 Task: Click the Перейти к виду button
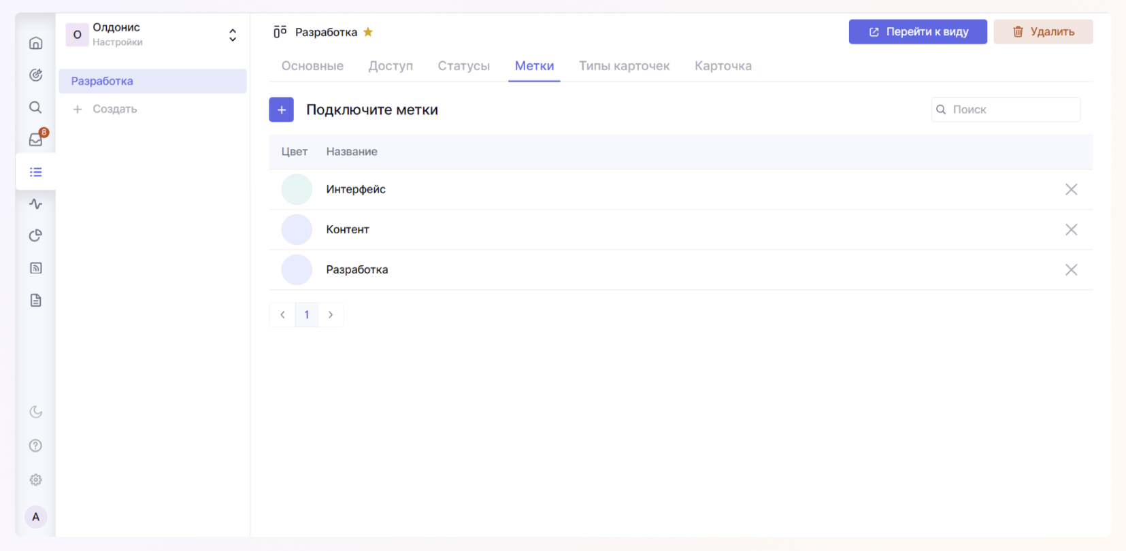pyautogui.click(x=917, y=32)
